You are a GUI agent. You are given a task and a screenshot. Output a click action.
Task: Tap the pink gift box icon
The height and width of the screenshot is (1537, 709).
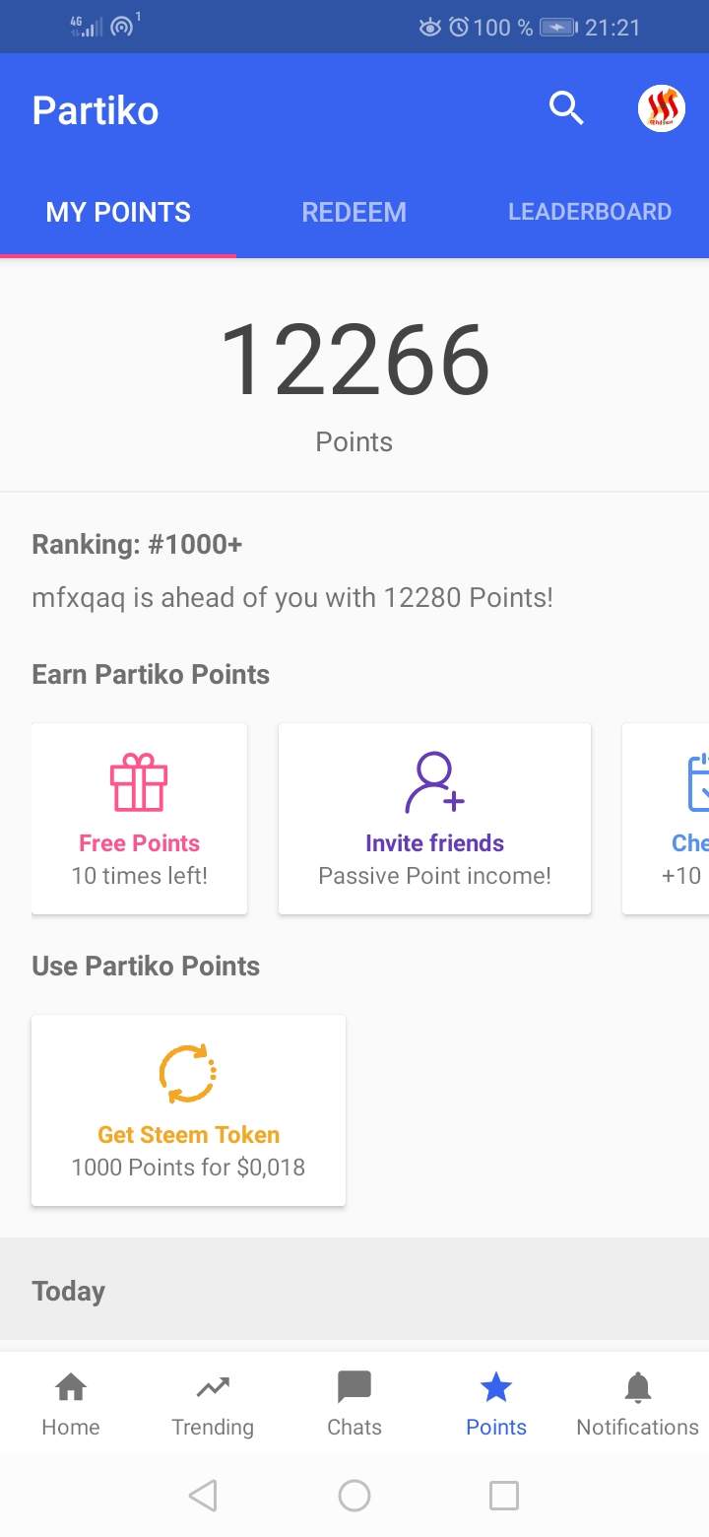point(139,782)
